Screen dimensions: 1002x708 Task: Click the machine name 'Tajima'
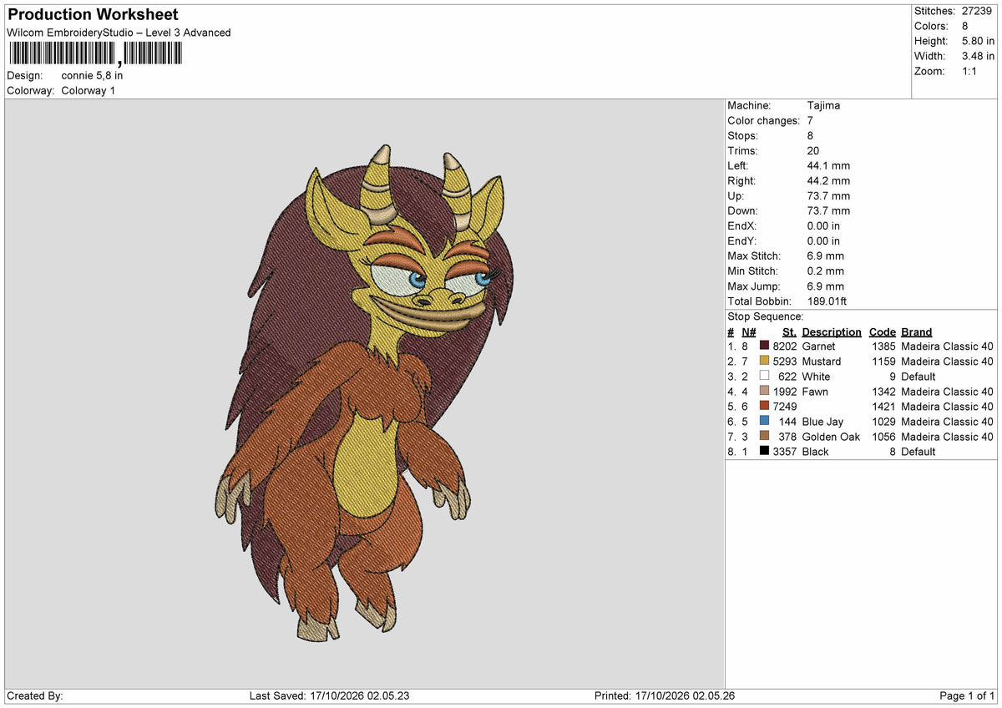click(824, 105)
